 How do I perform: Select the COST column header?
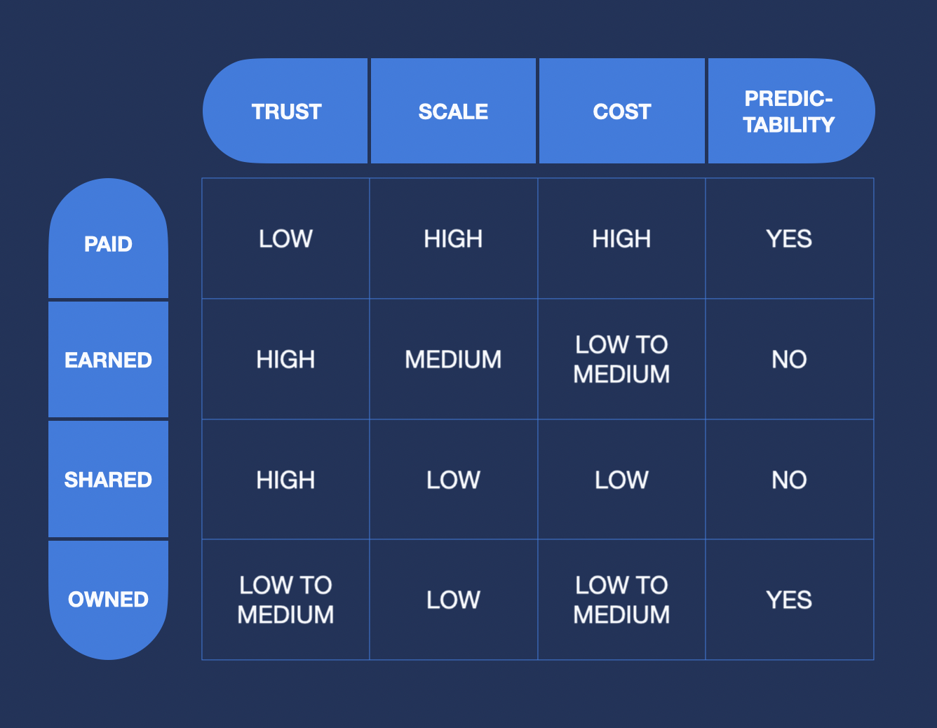pyautogui.click(x=621, y=112)
